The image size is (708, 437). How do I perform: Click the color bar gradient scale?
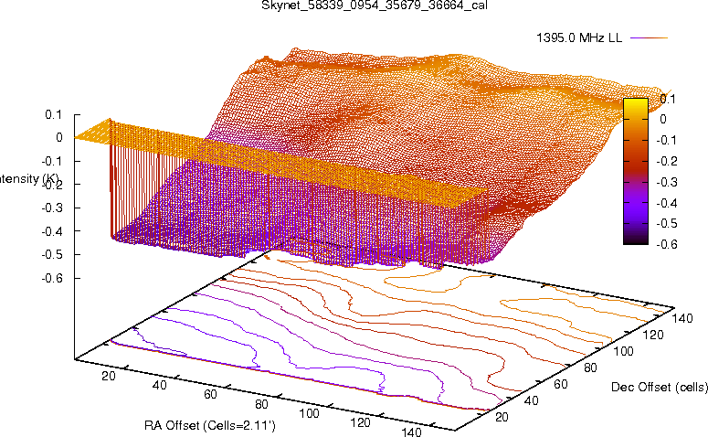pos(635,171)
